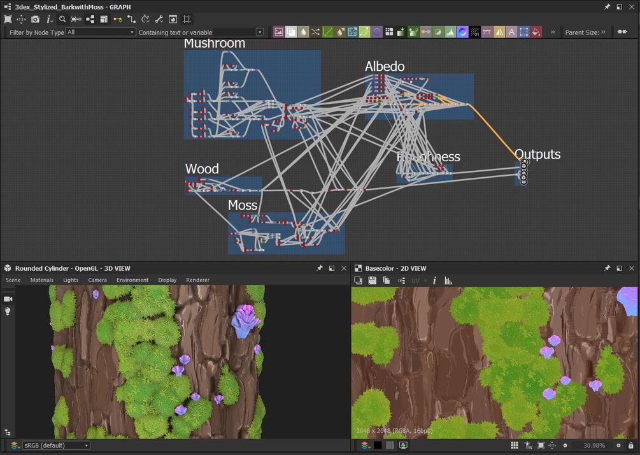The image size is (640, 455).
Task: Click the camera snapshot icon in the graph toolbar
Action: (35, 19)
